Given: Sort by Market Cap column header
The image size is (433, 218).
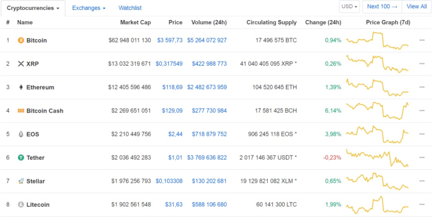Looking at the screenshot, I should (x=135, y=22).
